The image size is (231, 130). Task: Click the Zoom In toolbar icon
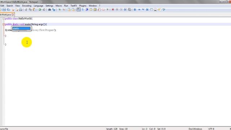(59, 10)
